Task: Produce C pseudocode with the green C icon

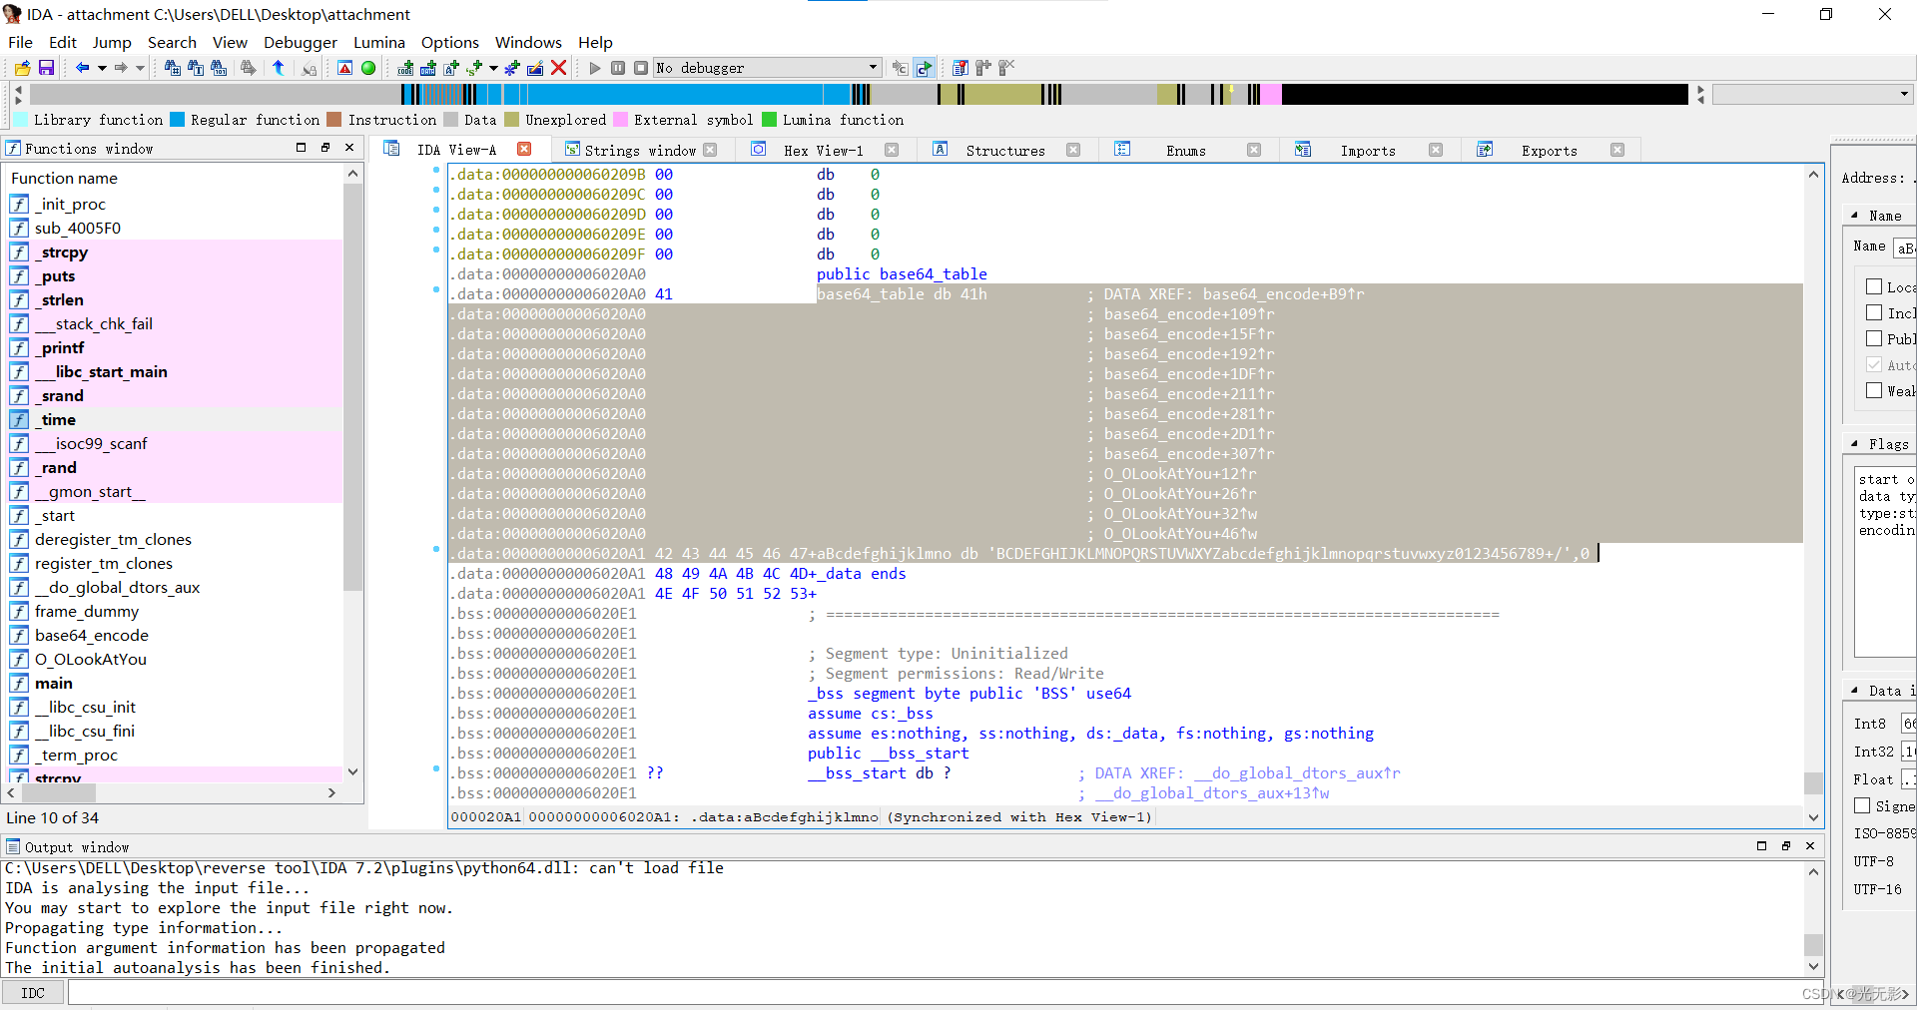Action: tap(924, 68)
